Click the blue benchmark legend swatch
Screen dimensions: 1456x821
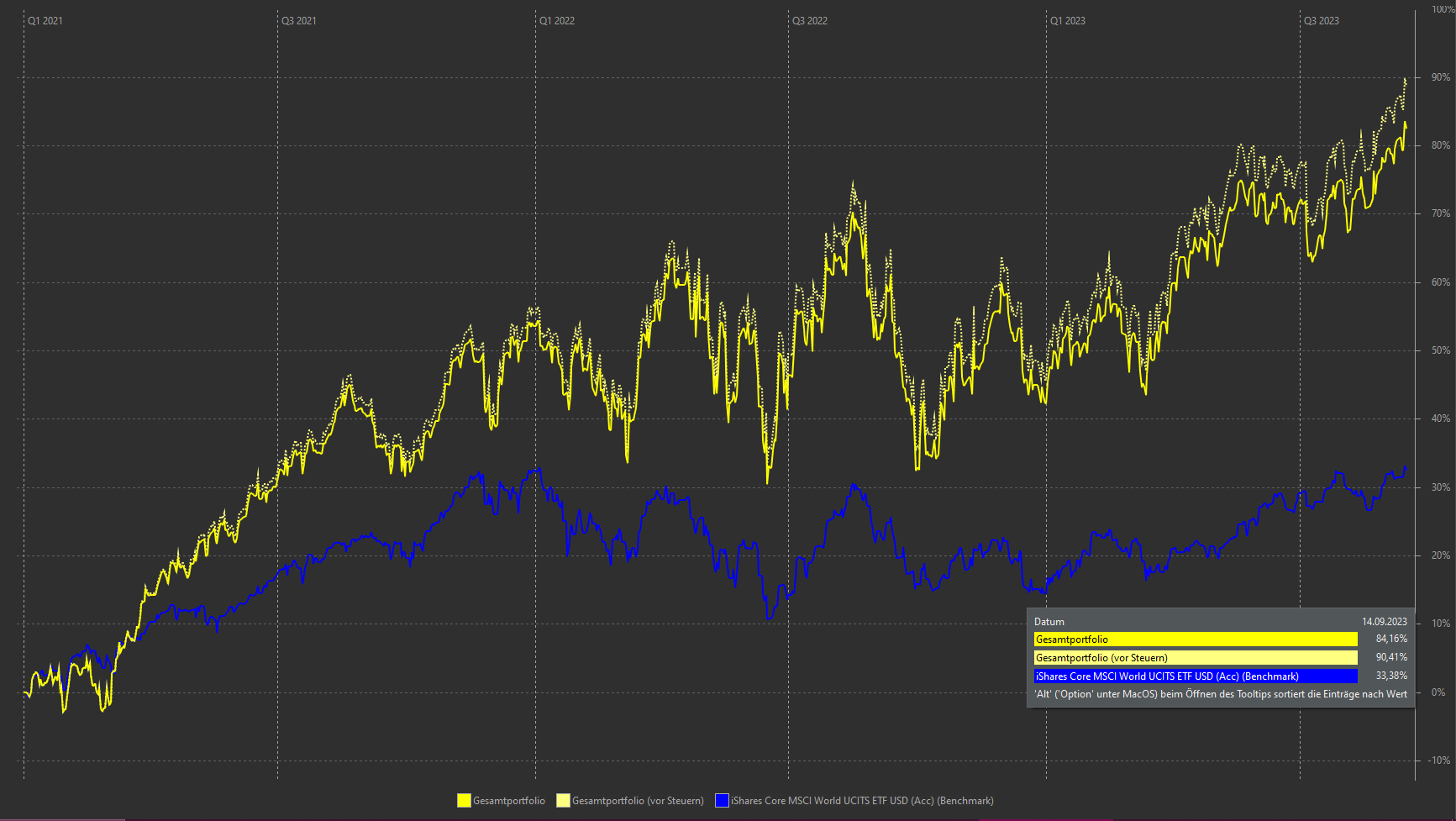click(x=722, y=801)
